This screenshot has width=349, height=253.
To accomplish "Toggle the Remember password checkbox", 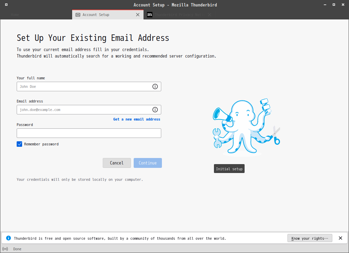I will pos(19,144).
